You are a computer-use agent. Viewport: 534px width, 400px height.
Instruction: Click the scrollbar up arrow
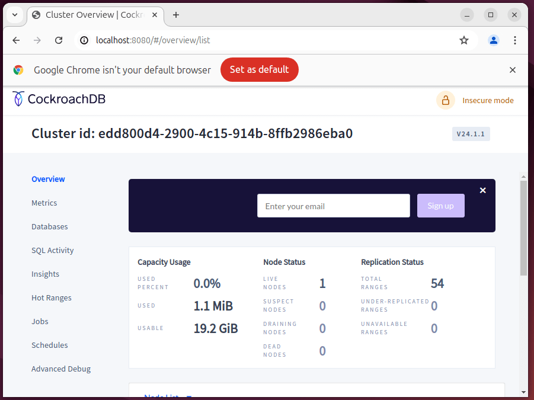[x=523, y=177]
